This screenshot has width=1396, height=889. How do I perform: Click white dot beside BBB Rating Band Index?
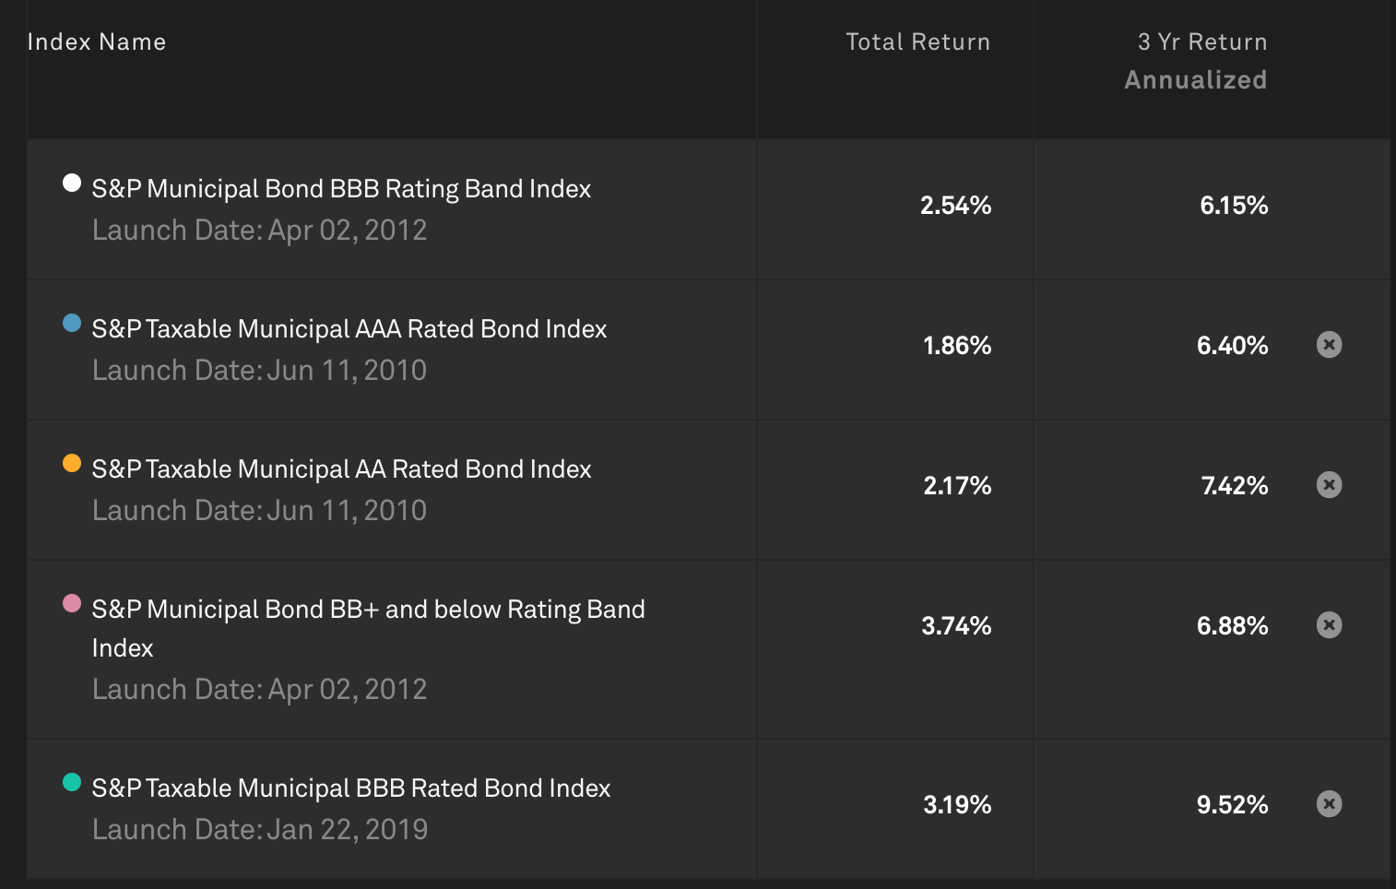[72, 183]
